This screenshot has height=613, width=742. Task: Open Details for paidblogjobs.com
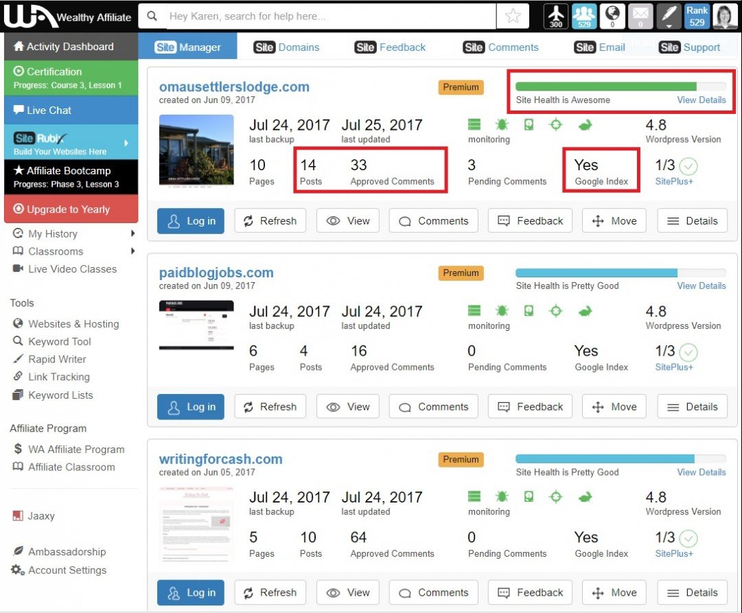pos(693,406)
